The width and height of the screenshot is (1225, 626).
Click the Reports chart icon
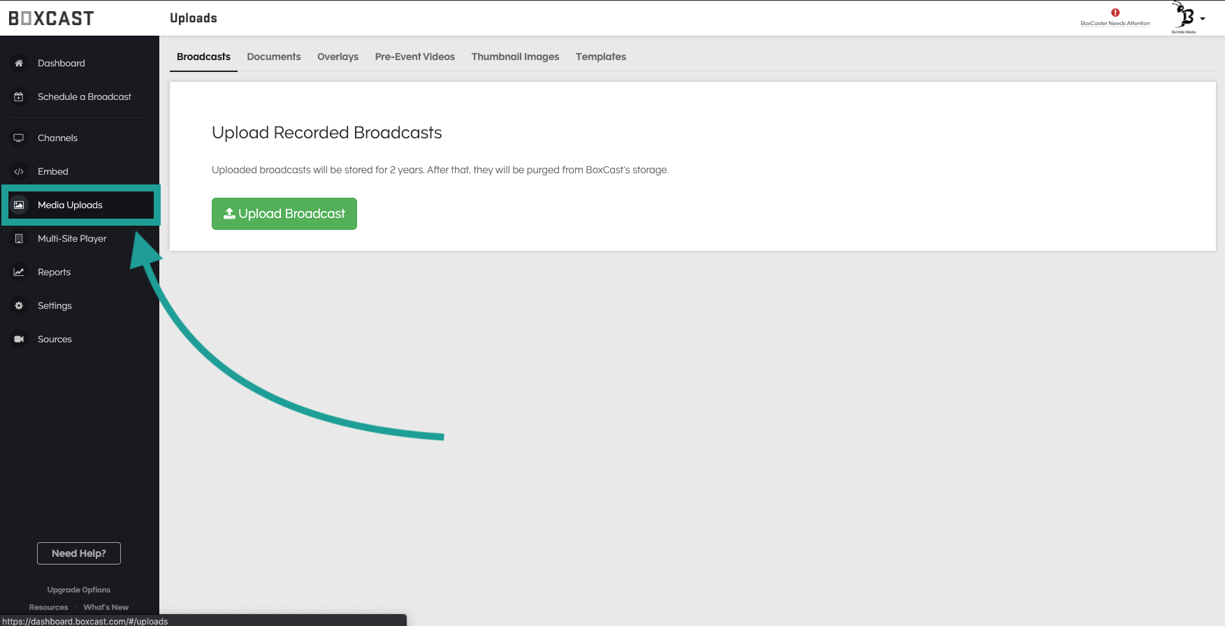[19, 272]
